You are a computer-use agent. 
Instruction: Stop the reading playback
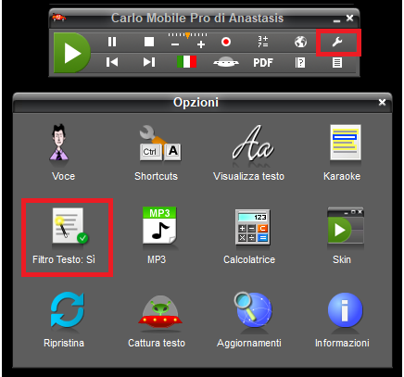149,42
